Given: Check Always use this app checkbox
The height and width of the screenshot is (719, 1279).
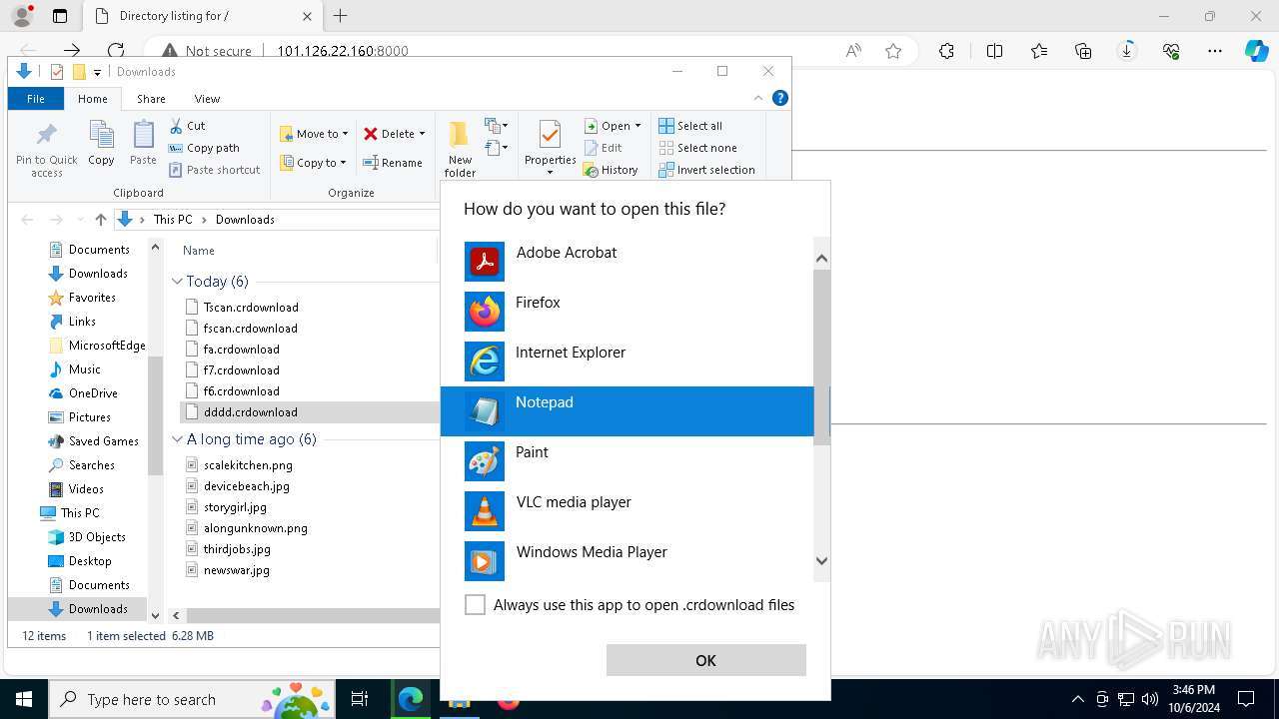Looking at the screenshot, I should pyautogui.click(x=476, y=605).
